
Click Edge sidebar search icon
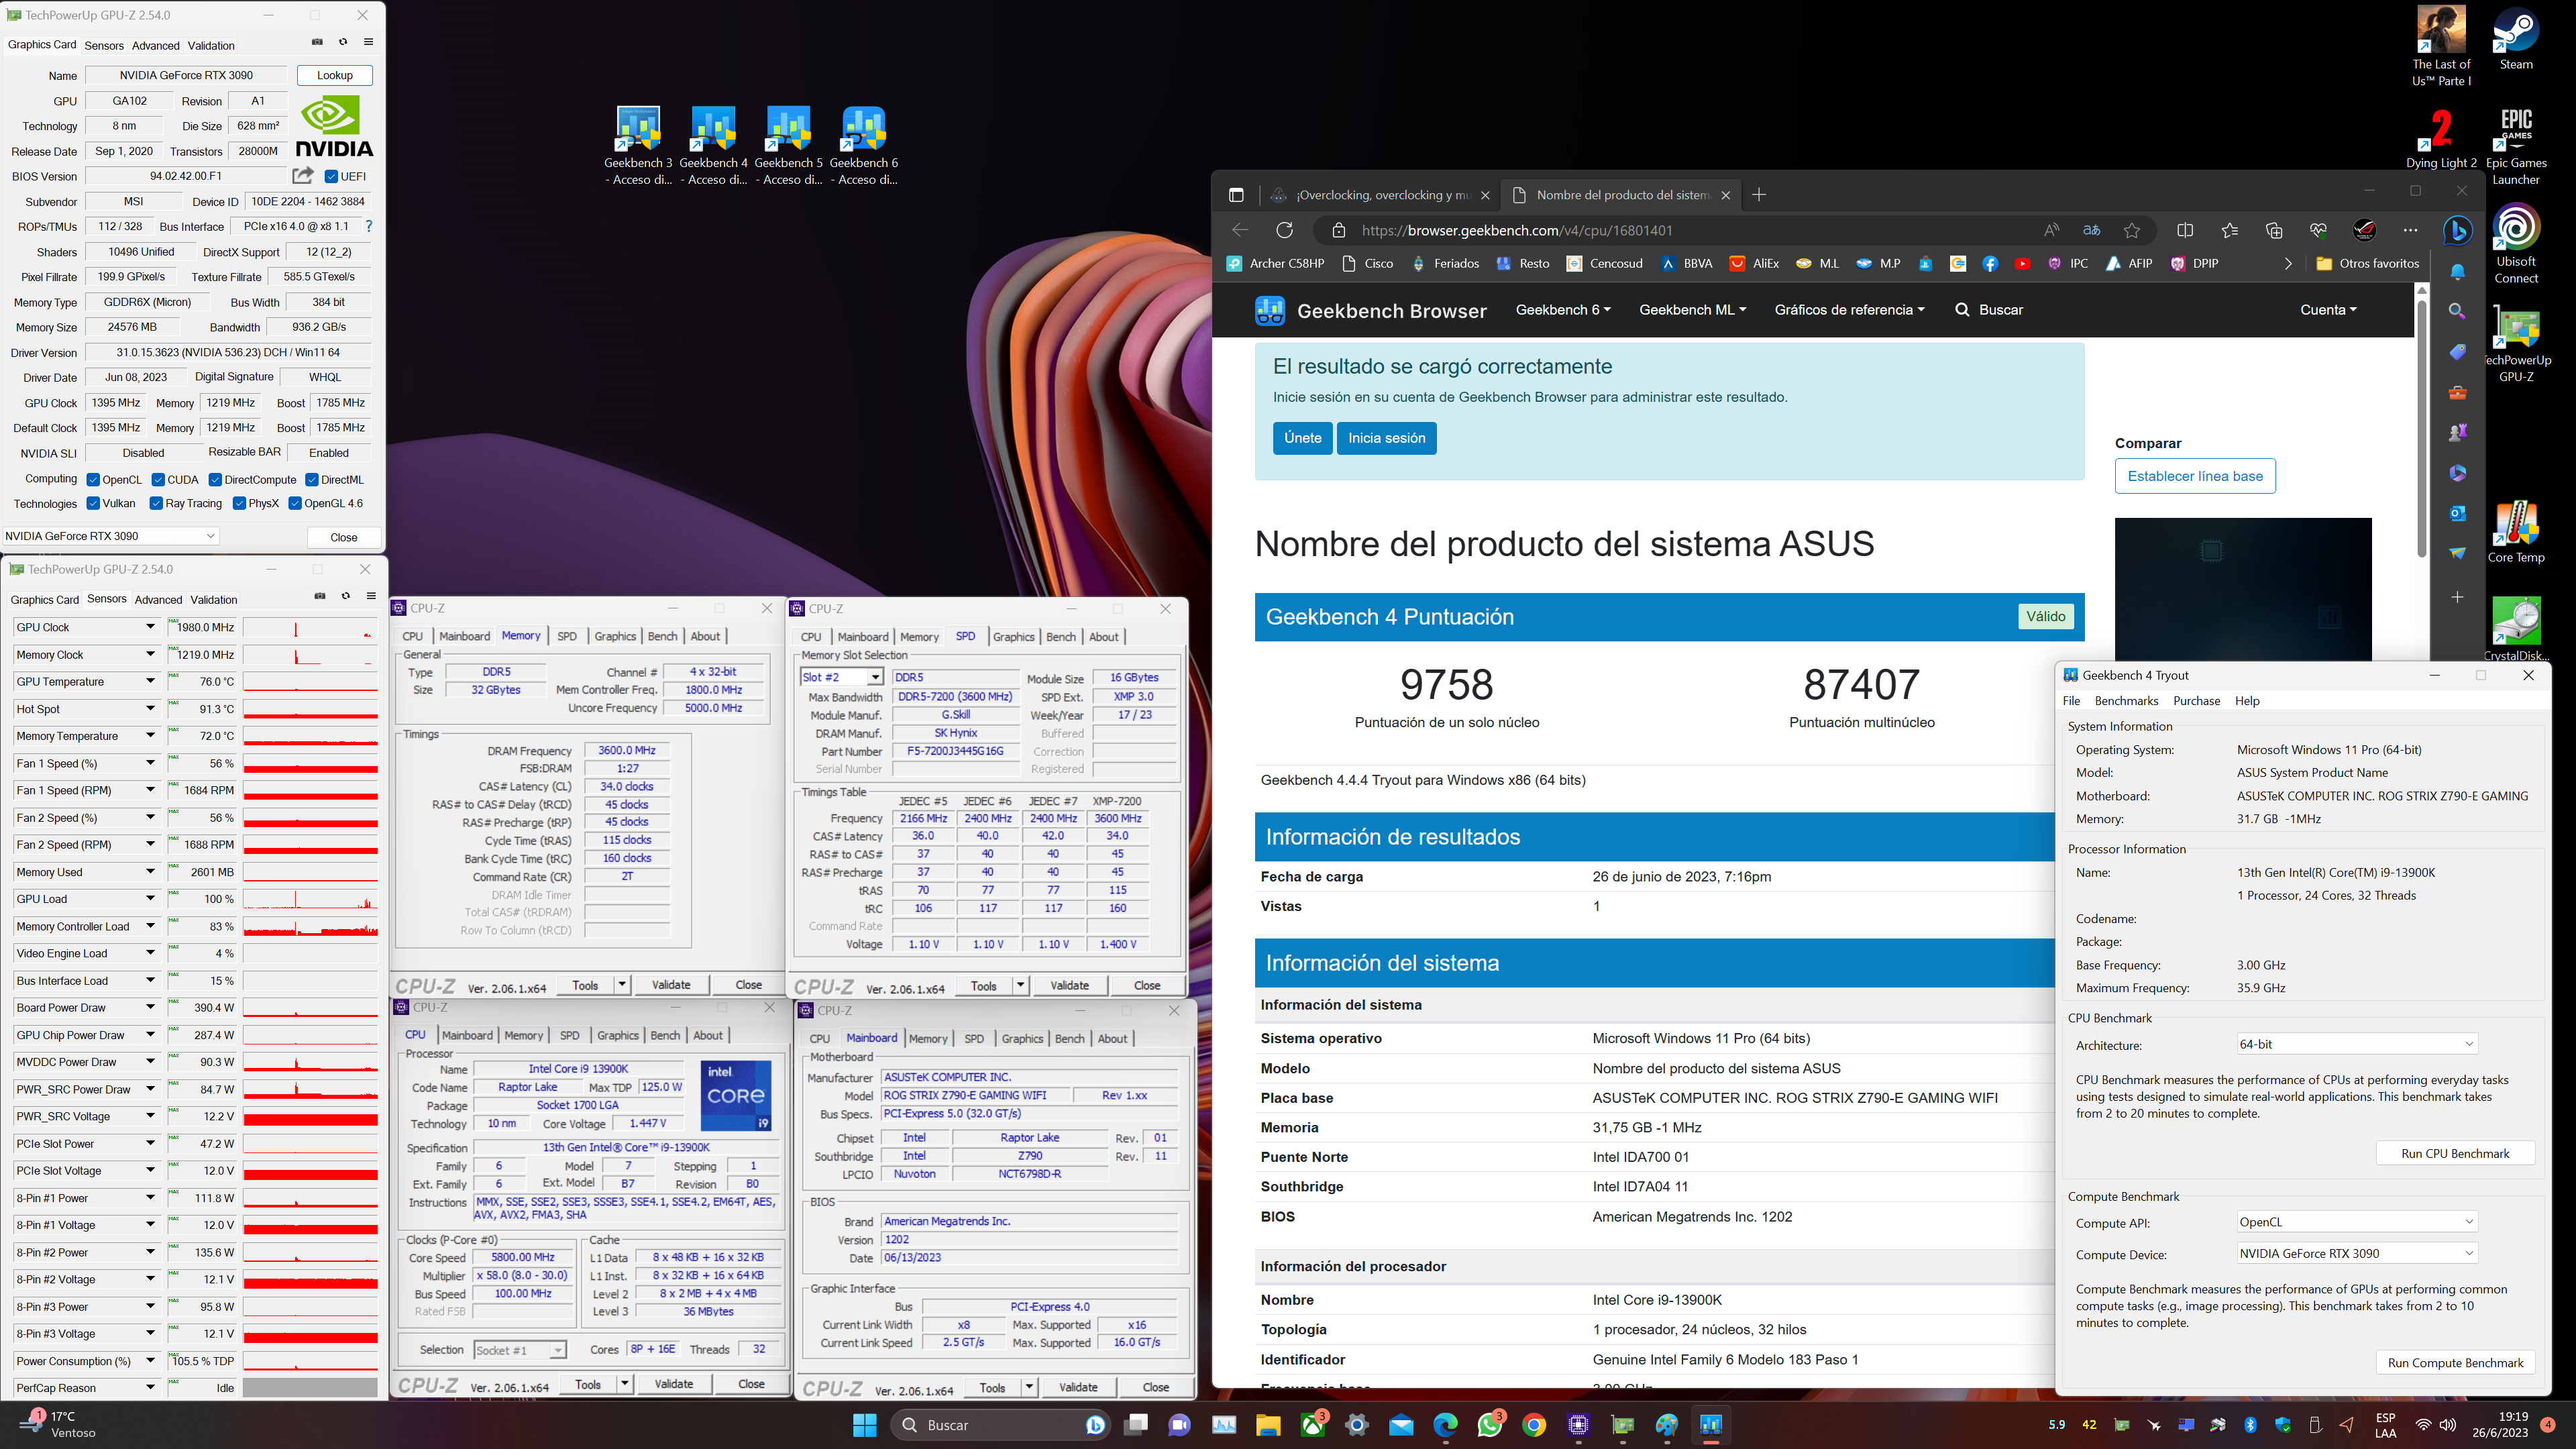pos(2457,311)
